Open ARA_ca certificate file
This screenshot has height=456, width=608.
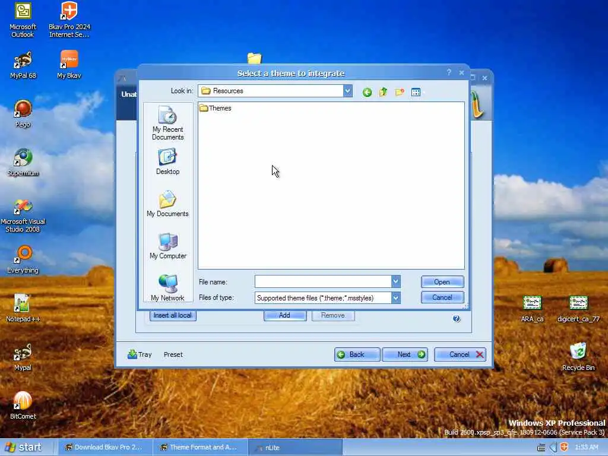click(x=532, y=309)
